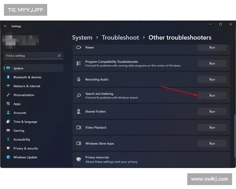Image resolution: width=236 pixels, height=189 pixels.
Task: Select Privacy & security in sidebar
Action: [x=33, y=148]
